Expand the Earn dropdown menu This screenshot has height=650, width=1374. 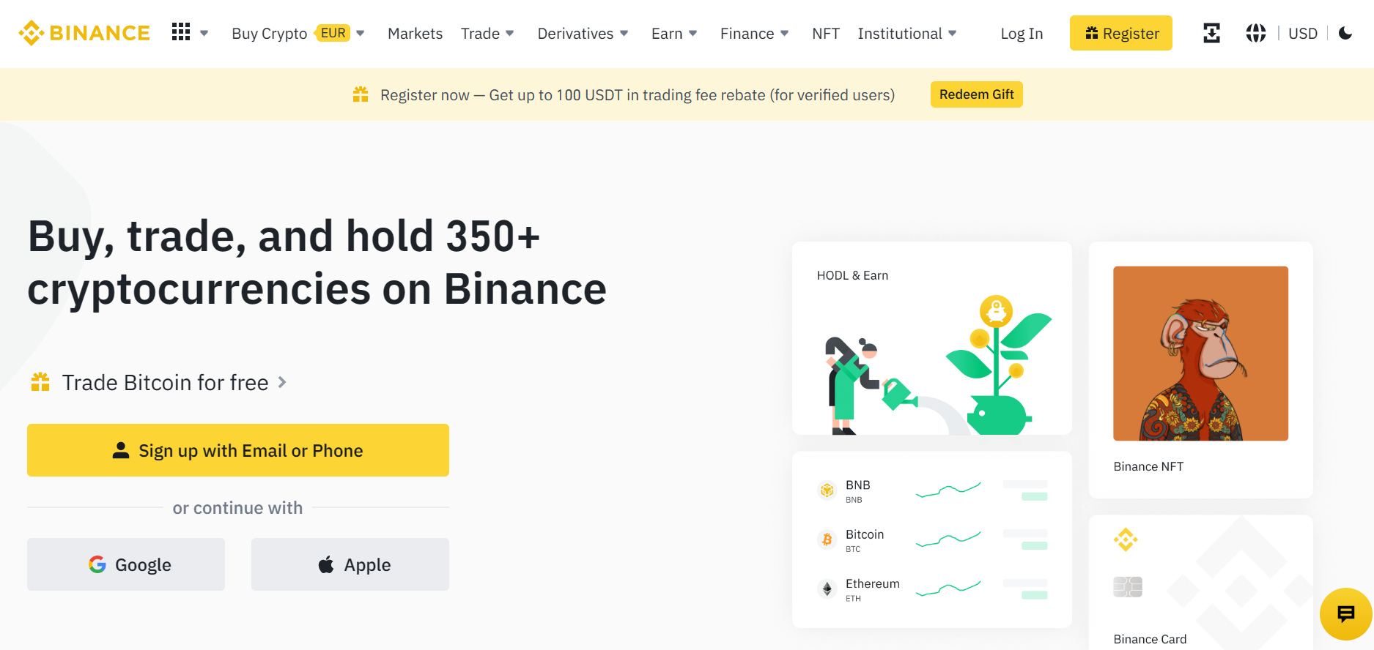pyautogui.click(x=674, y=34)
